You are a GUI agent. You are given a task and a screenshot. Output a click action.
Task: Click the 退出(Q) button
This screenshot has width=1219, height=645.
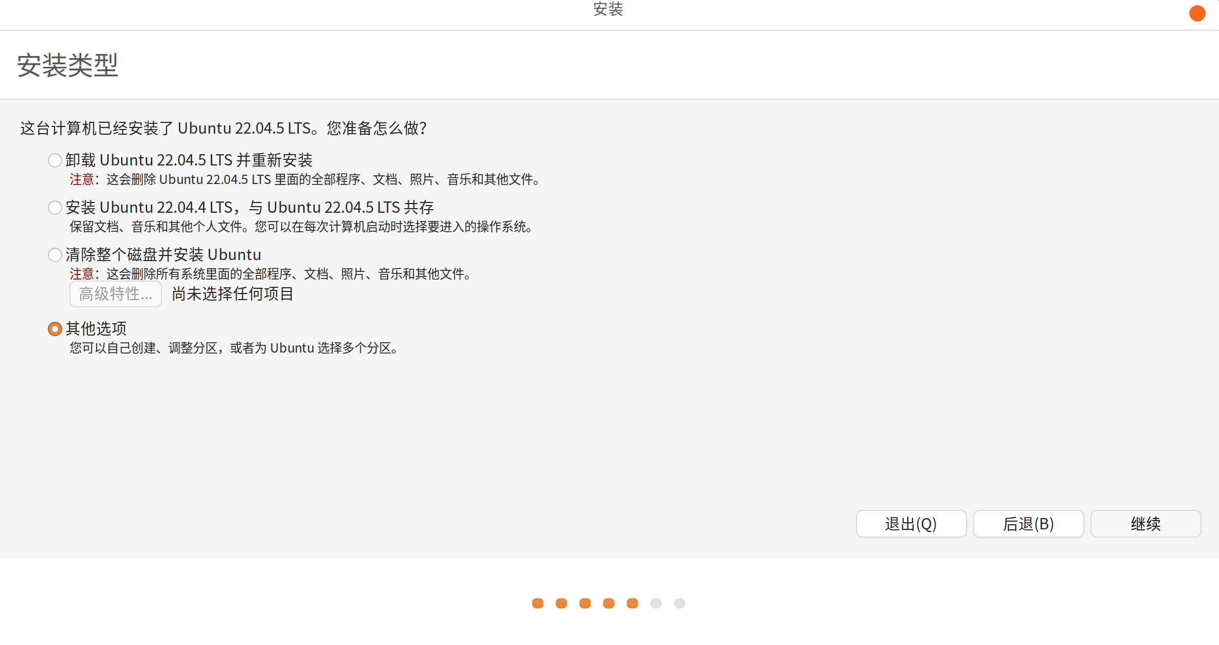click(x=911, y=524)
